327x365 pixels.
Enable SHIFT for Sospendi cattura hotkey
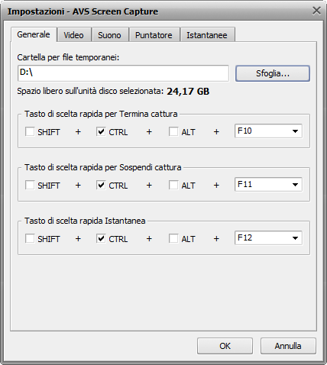coord(30,185)
